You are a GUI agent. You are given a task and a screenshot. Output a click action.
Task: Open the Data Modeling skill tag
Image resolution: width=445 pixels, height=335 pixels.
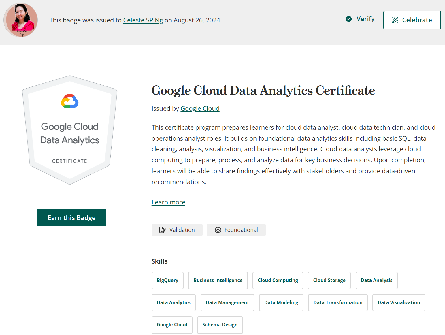pos(281,303)
